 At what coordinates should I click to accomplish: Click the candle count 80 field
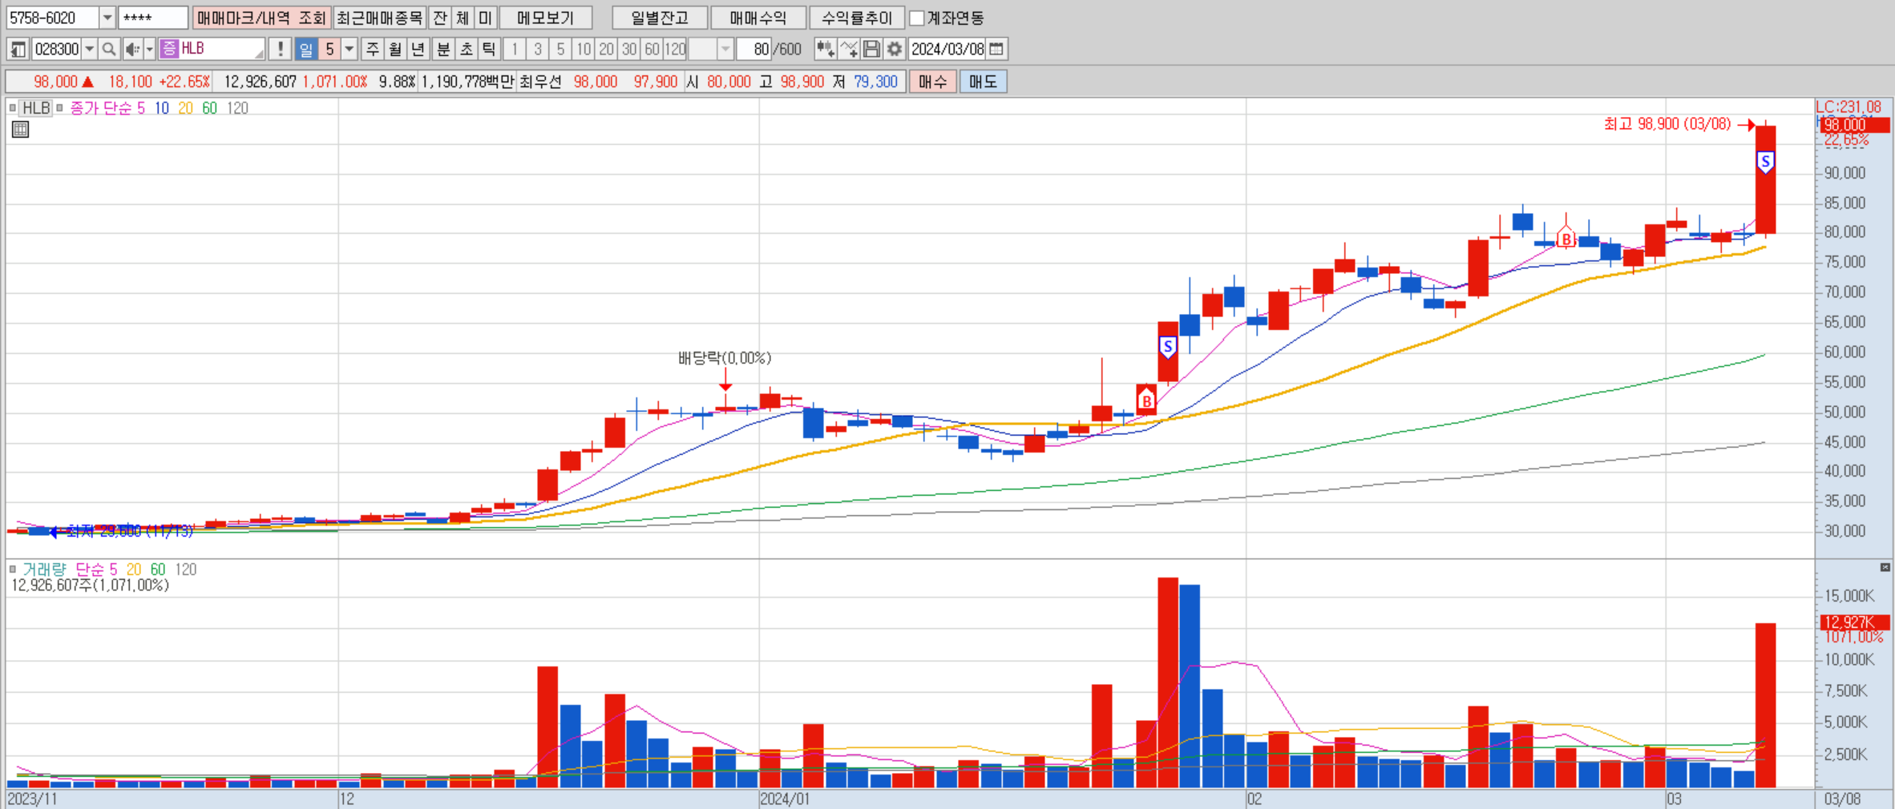point(754,50)
